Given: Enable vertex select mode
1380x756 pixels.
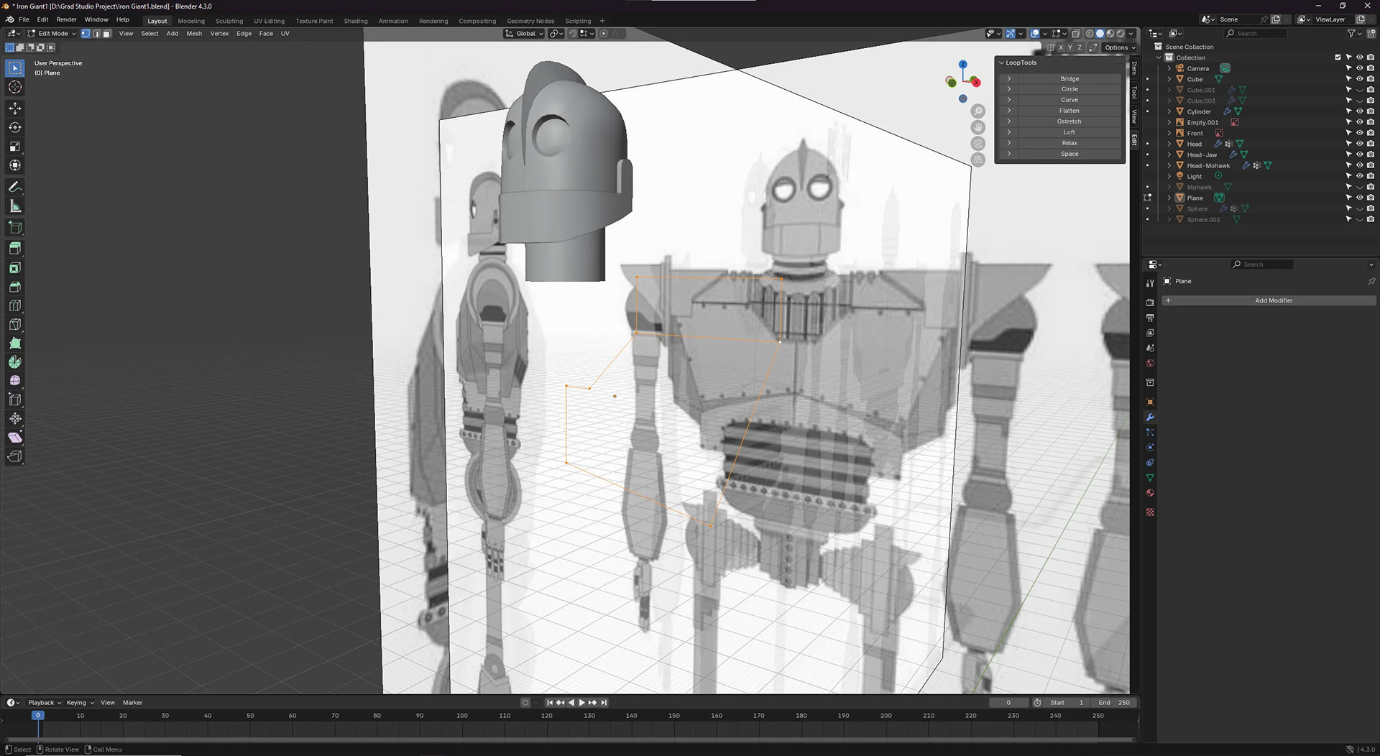Looking at the screenshot, I should coord(86,34).
